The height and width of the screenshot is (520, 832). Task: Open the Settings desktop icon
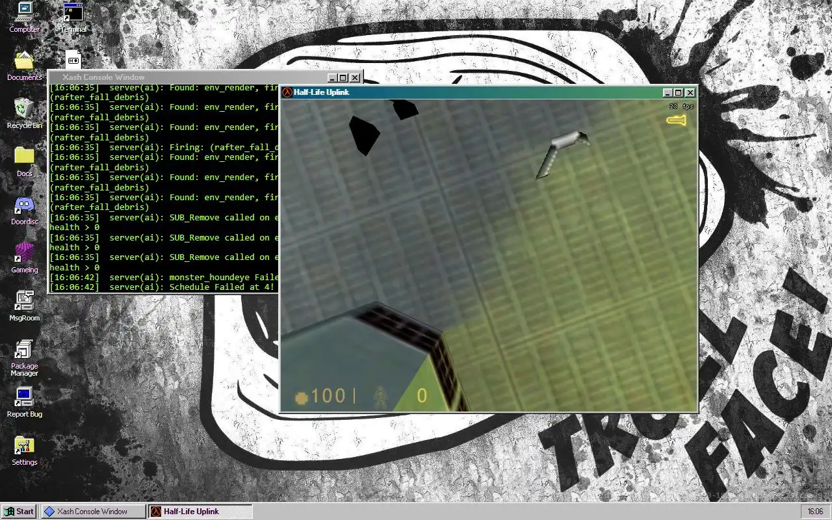click(24, 450)
